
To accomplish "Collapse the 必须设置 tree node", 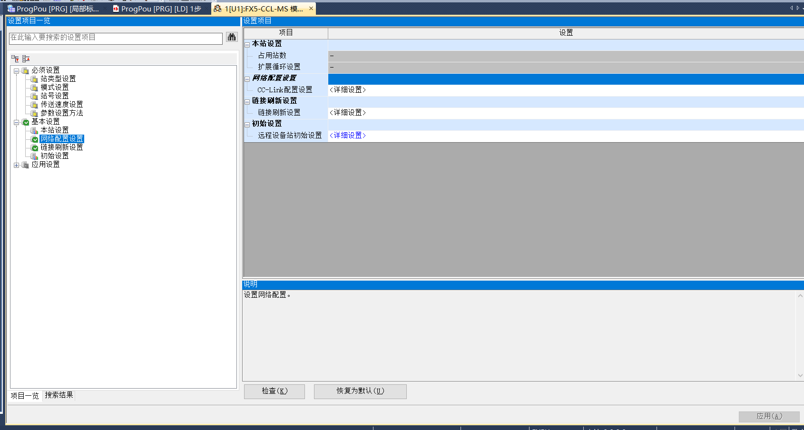I will [x=17, y=71].
